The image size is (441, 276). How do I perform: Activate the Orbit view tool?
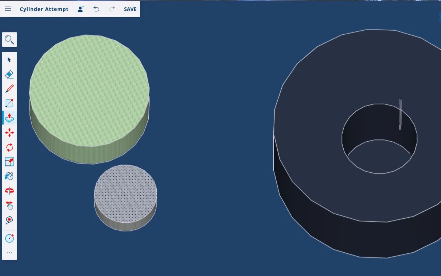pos(9,191)
